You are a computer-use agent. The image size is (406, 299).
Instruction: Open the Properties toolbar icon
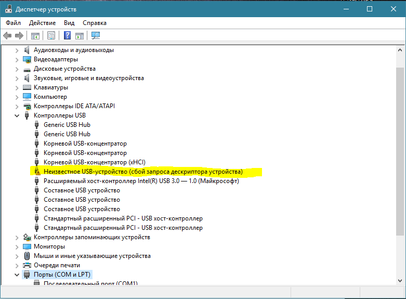click(51, 35)
